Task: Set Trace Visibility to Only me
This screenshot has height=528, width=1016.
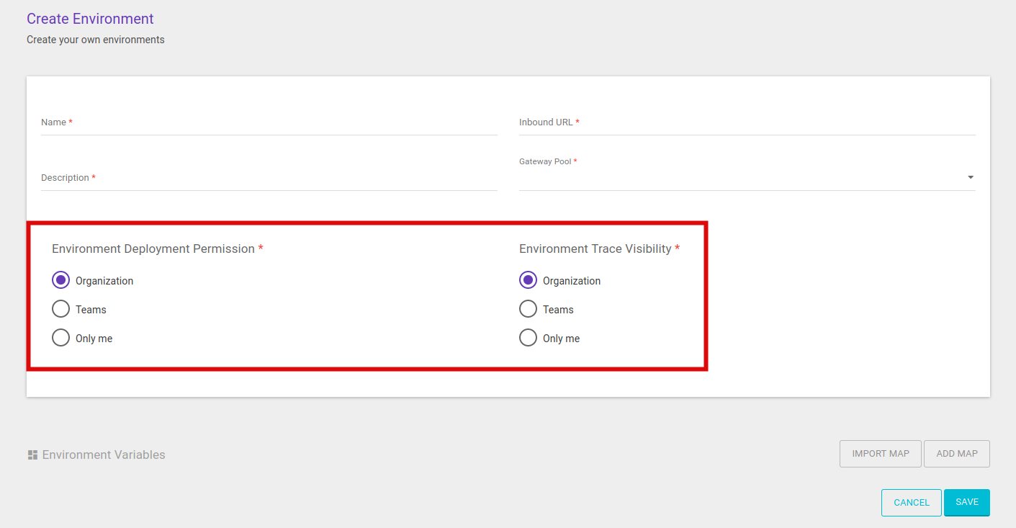Action: pyautogui.click(x=528, y=338)
